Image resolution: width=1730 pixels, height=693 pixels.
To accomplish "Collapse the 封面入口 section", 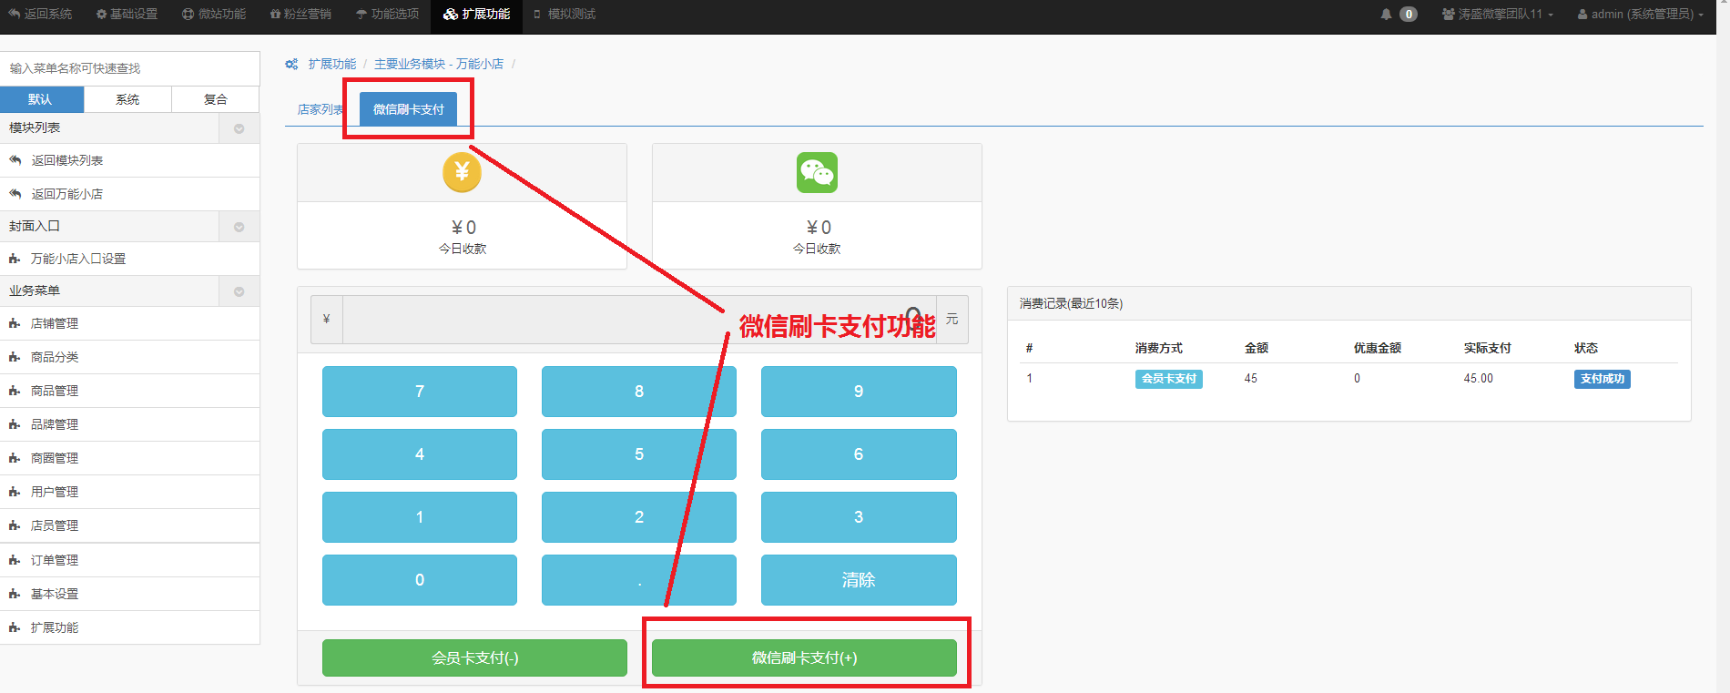I will point(239,227).
